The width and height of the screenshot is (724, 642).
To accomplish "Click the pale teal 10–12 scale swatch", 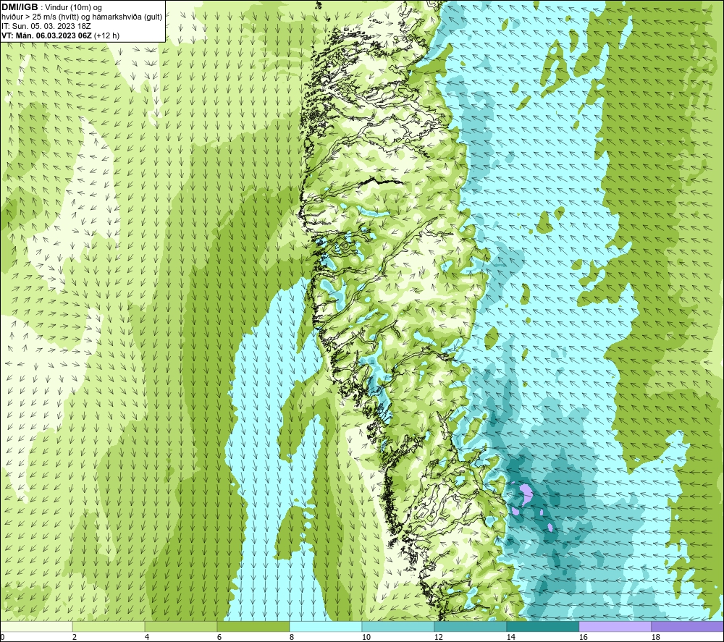I will [x=398, y=626].
